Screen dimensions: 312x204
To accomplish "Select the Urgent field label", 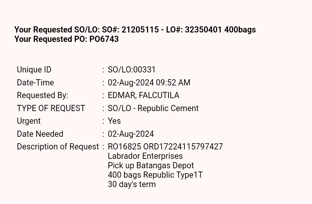I will point(29,121).
